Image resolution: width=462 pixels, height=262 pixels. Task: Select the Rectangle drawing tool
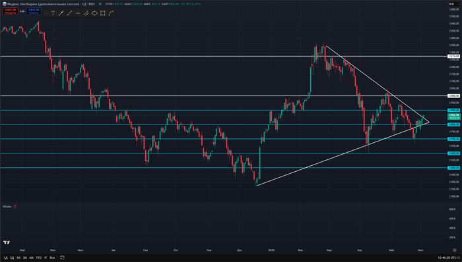pyautogui.click(x=102, y=13)
